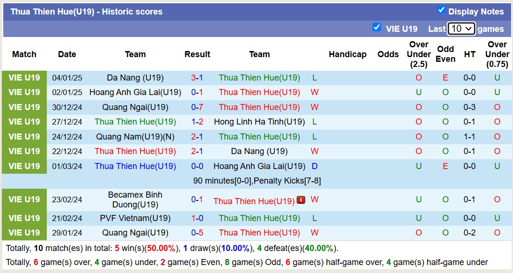Viewport: 513px width, 273px height.
Task: Click VIE U19 icon on Quang Nam match row
Action: (x=24, y=136)
